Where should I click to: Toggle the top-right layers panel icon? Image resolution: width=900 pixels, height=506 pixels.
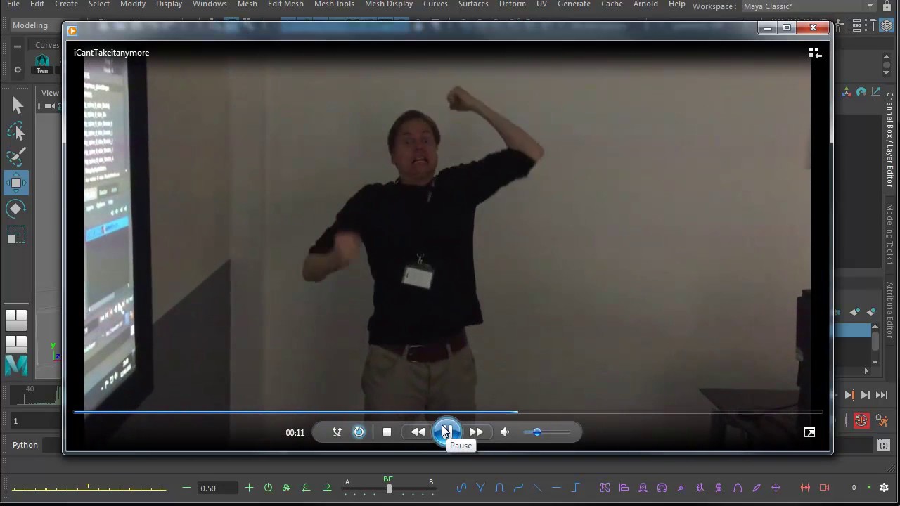click(888, 26)
